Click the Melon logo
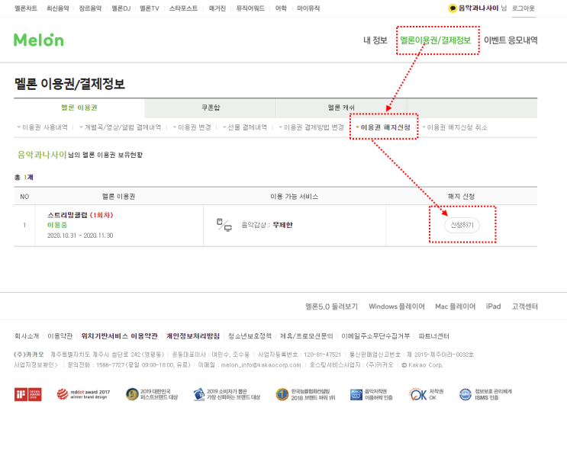Viewport: 567px width, 462px height. click(39, 40)
